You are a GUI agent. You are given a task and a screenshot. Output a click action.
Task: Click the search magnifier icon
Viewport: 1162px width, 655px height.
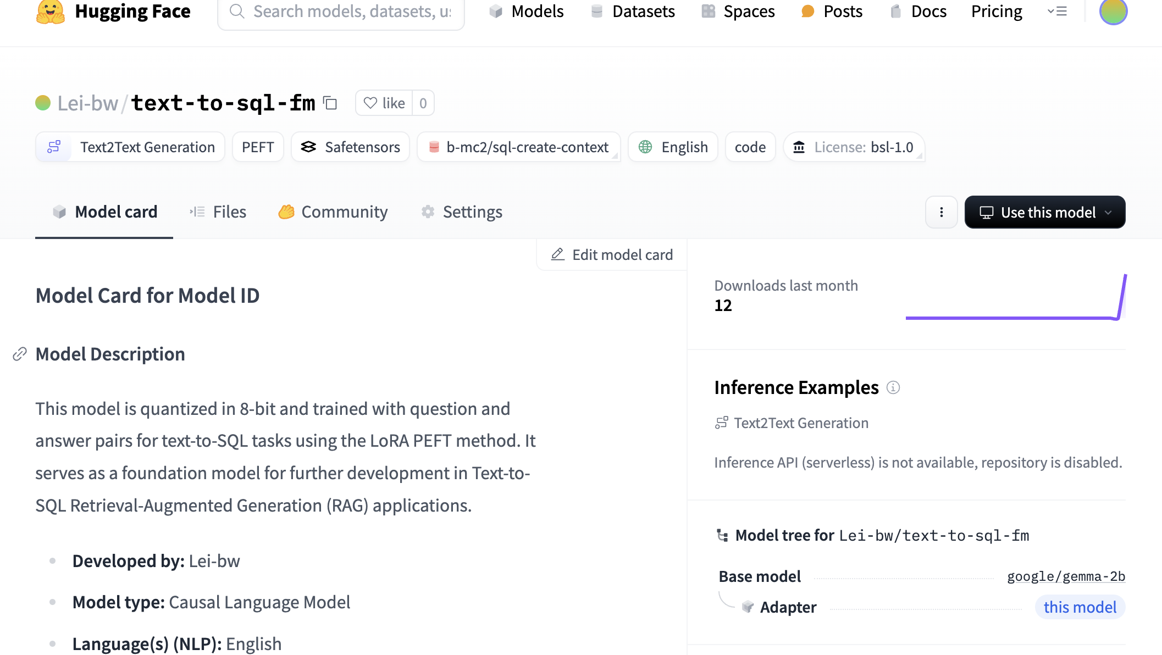click(237, 11)
